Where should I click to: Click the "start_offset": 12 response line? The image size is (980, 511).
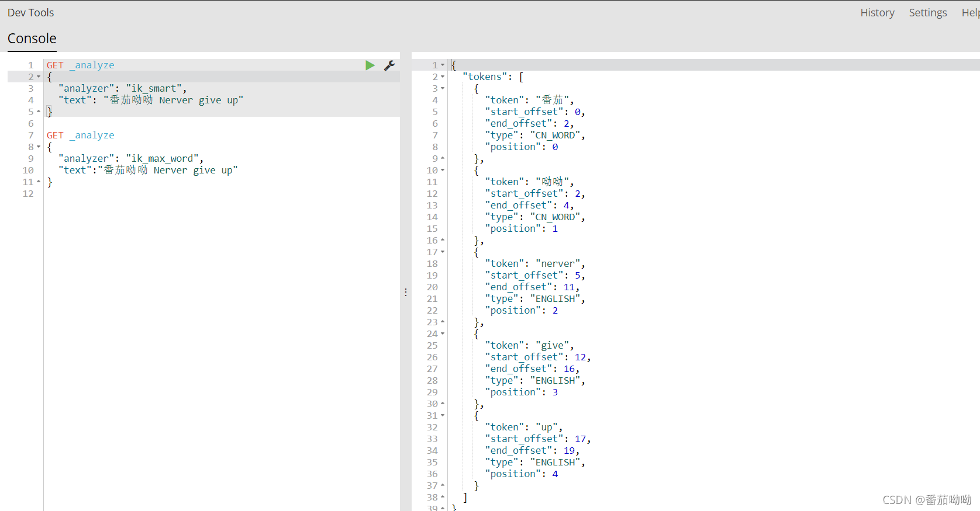pyautogui.click(x=538, y=357)
